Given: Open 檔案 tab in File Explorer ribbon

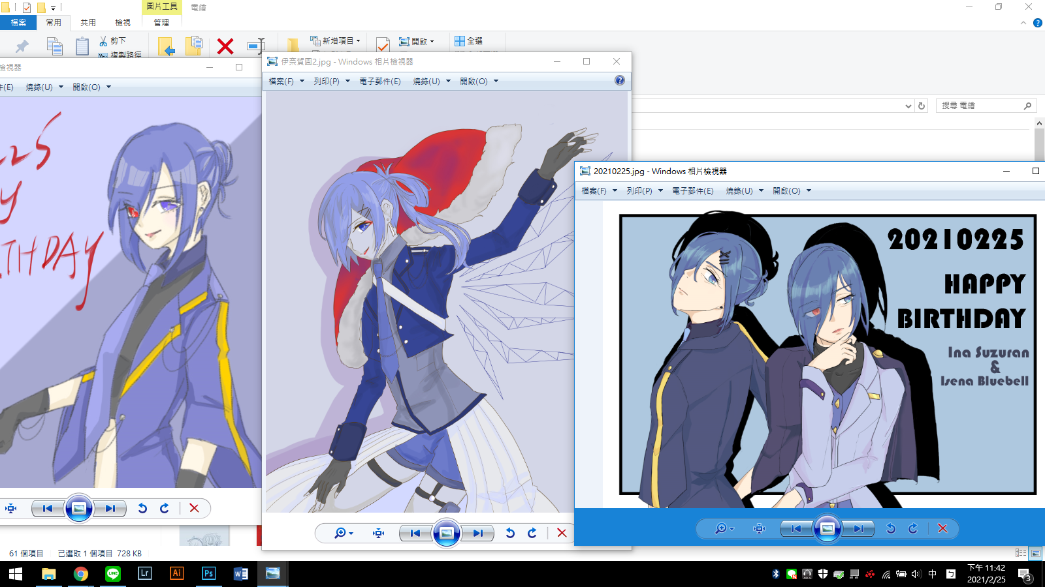Looking at the screenshot, I should [x=18, y=22].
